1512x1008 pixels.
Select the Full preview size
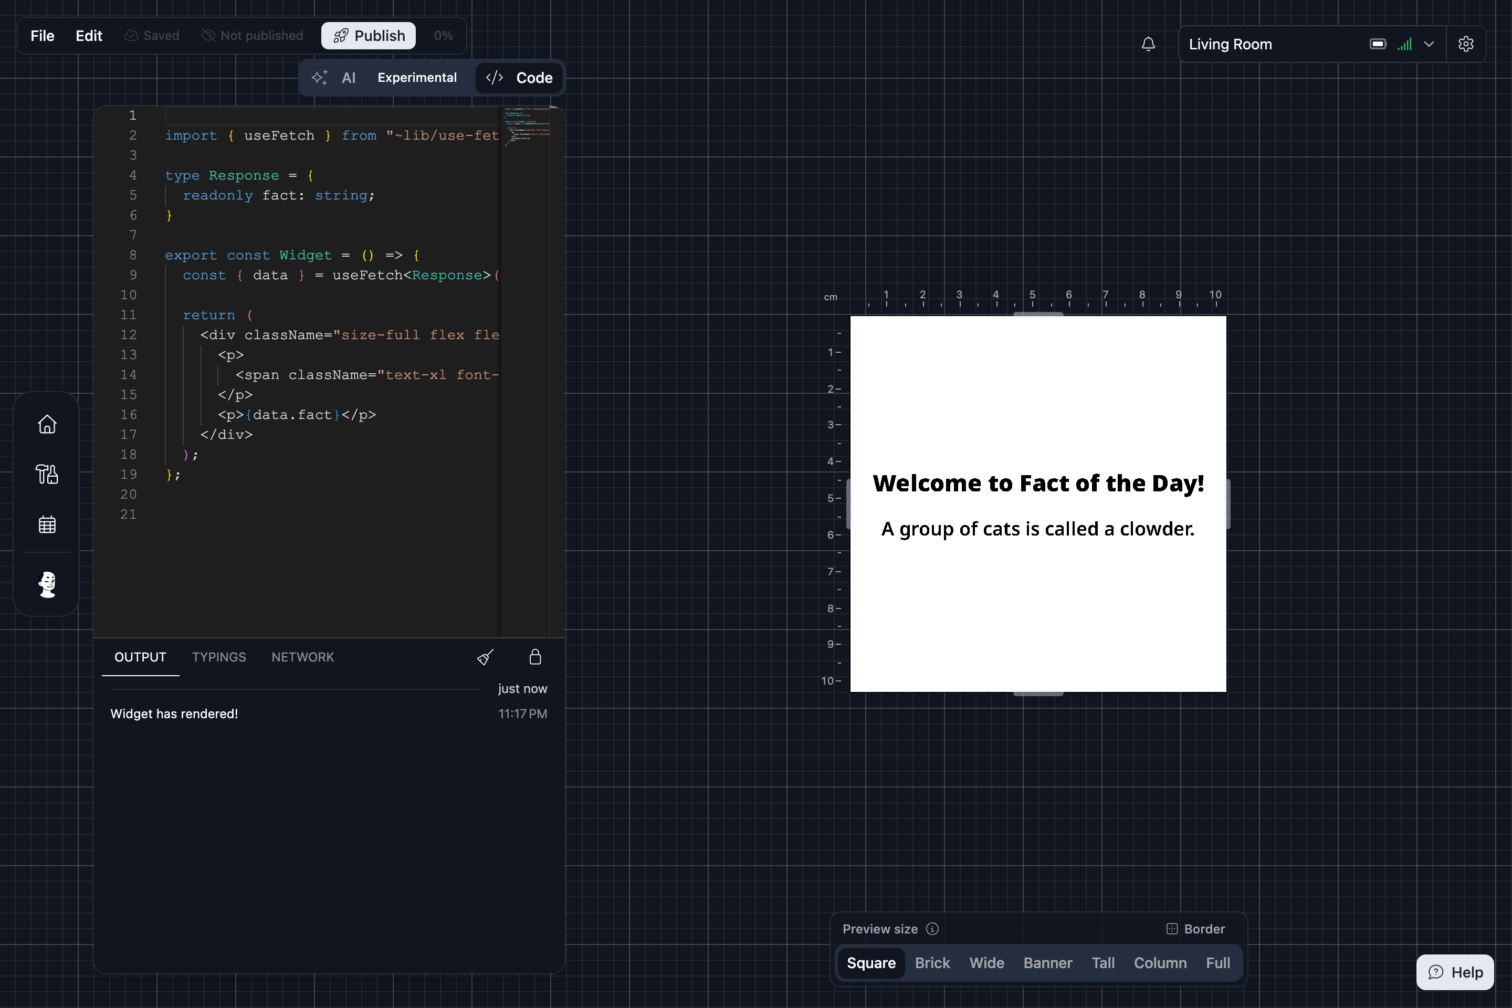pyautogui.click(x=1217, y=963)
